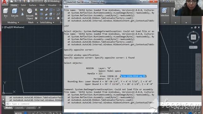Screen dimensions: 203x114
Task: Click the 'Perimeter: 59'-5 1/4"' line
Action: pos(107,79)
